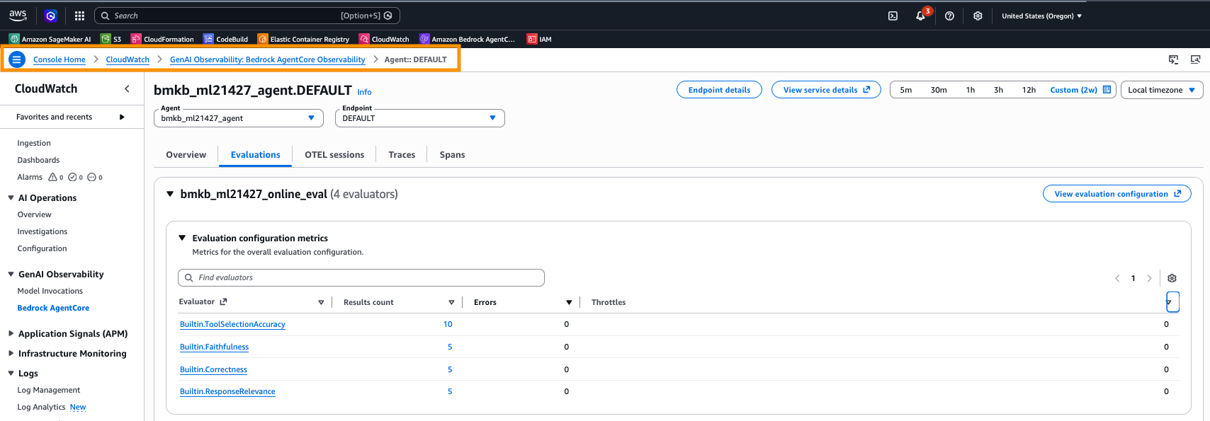Click the Endpoint details button
This screenshot has width=1210, height=421.
tap(719, 90)
